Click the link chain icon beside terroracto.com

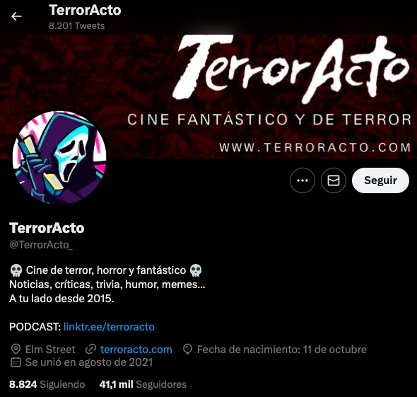(x=90, y=349)
